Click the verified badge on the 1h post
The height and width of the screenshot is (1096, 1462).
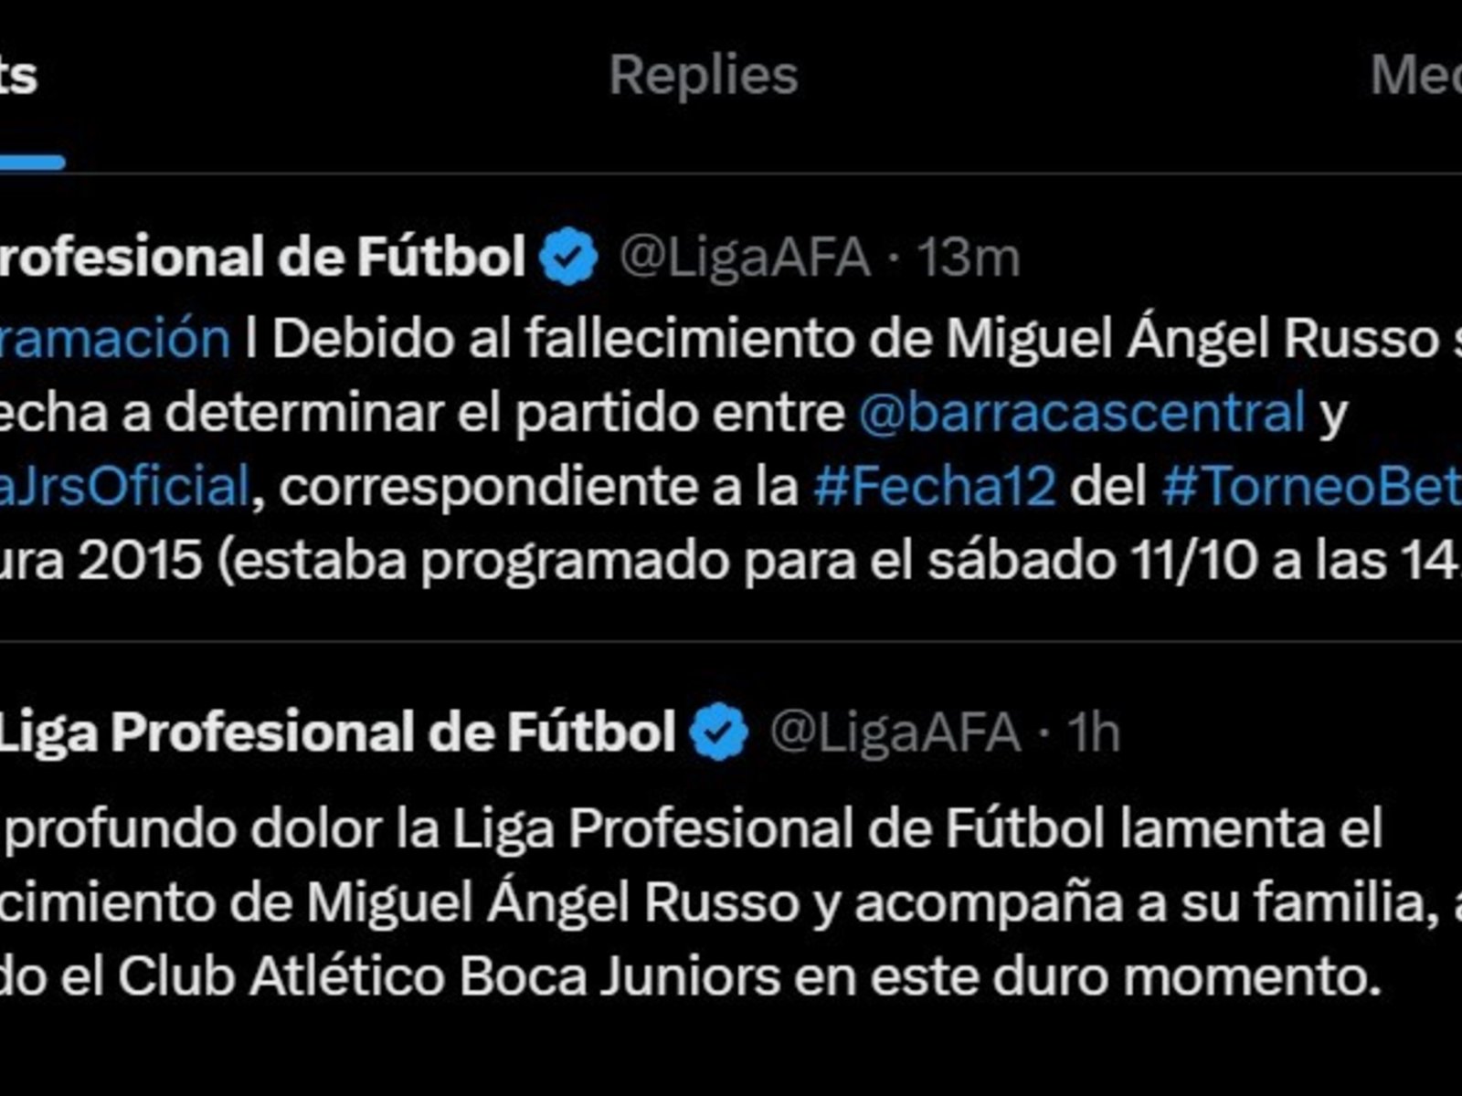point(719,732)
